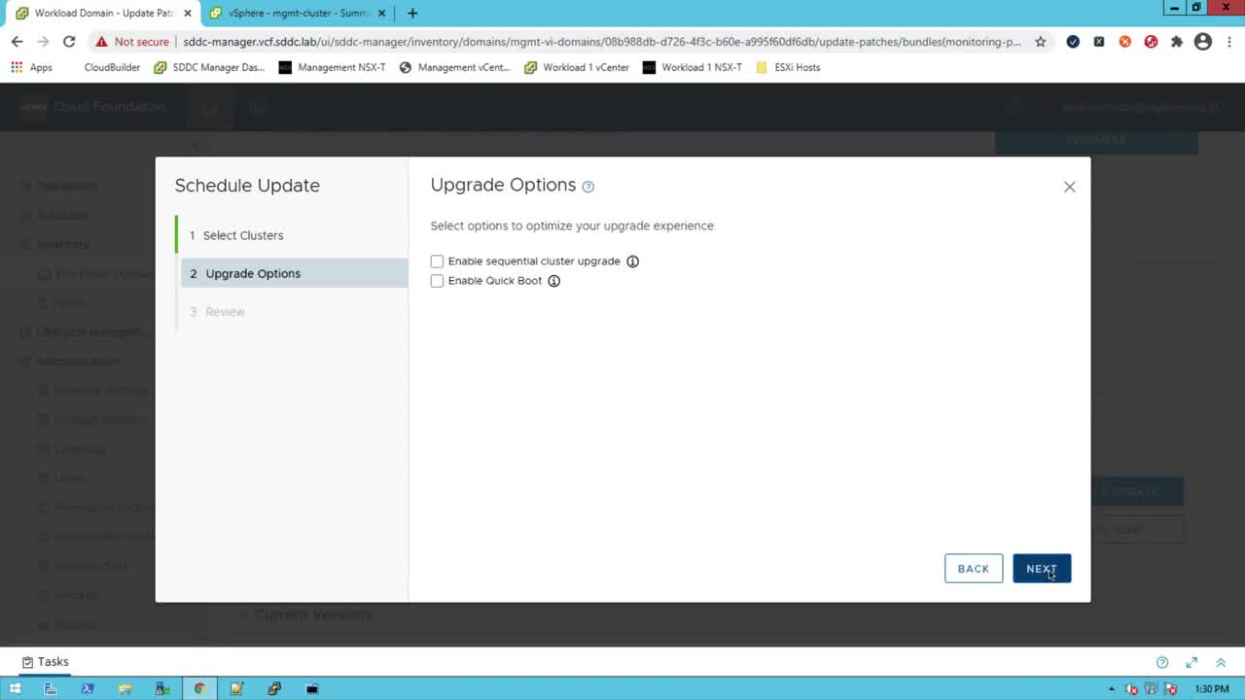Click the Tasks panel help icon
This screenshot has width=1245, height=700.
[1162, 662]
